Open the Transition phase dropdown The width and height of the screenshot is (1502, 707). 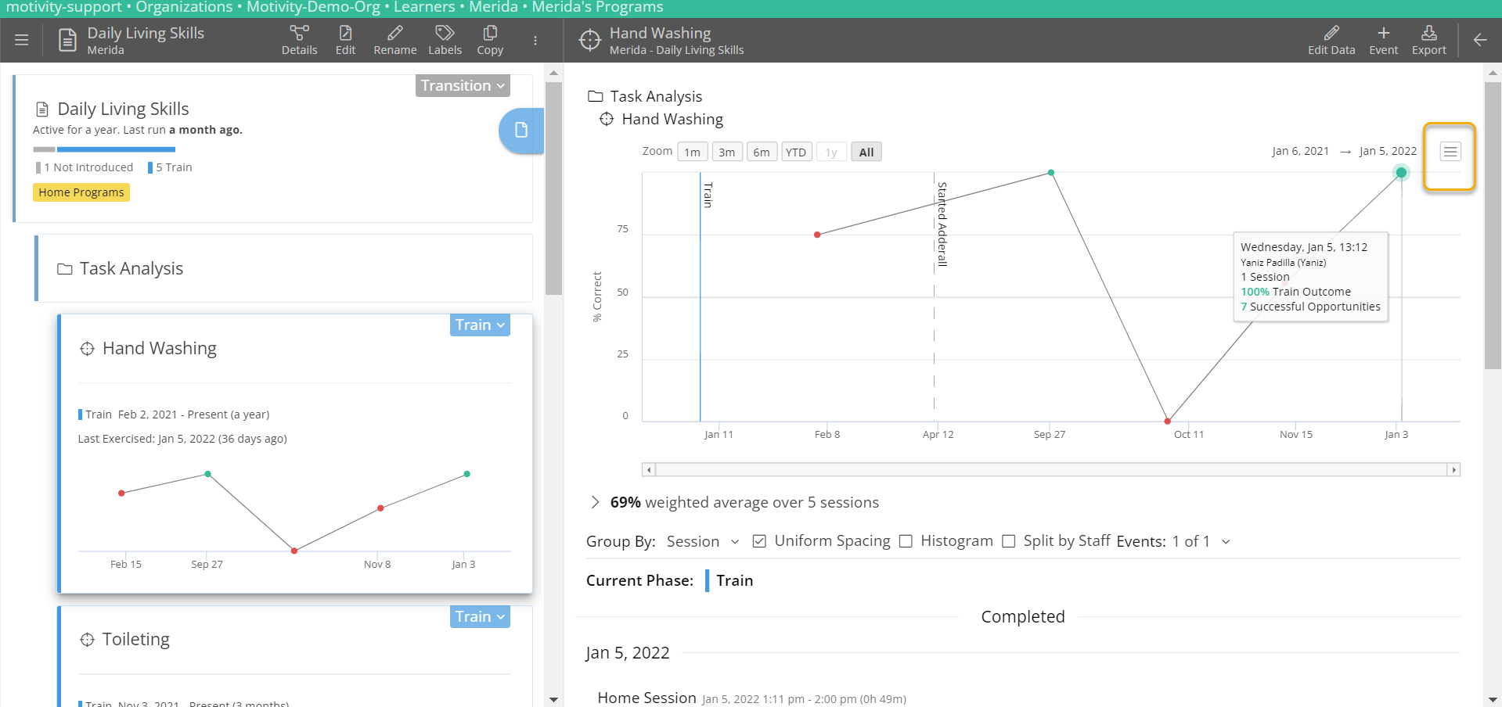click(463, 85)
